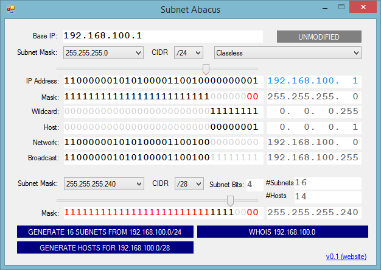Click into the Base IP field

(x=163, y=36)
